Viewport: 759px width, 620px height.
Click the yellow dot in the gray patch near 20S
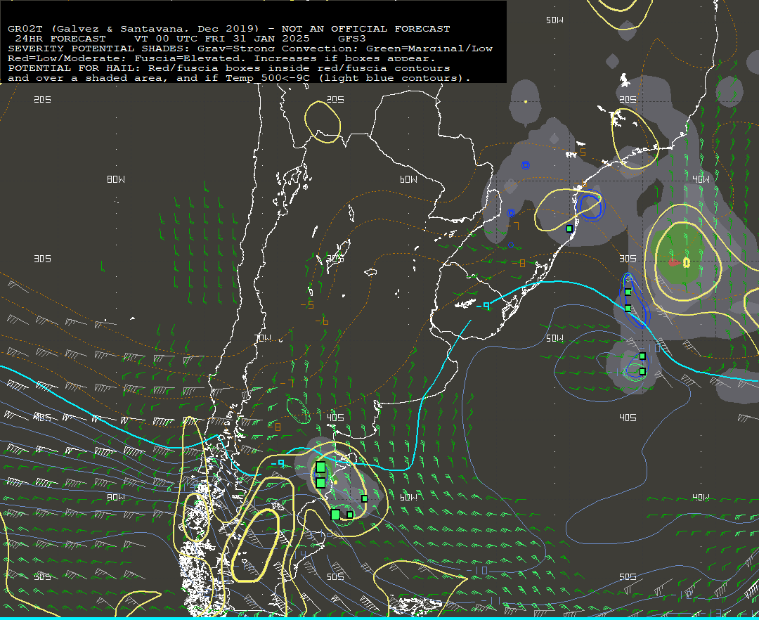(525, 102)
